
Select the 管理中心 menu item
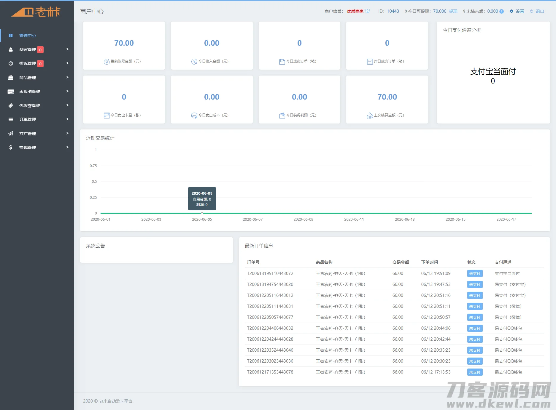[28, 36]
